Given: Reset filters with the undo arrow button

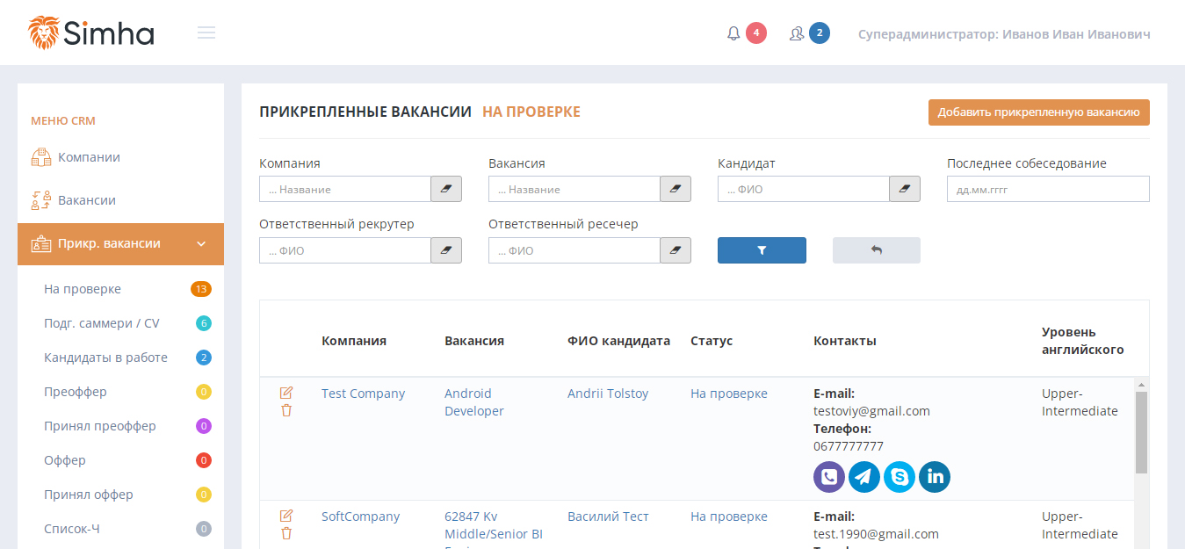Looking at the screenshot, I should 876,249.
